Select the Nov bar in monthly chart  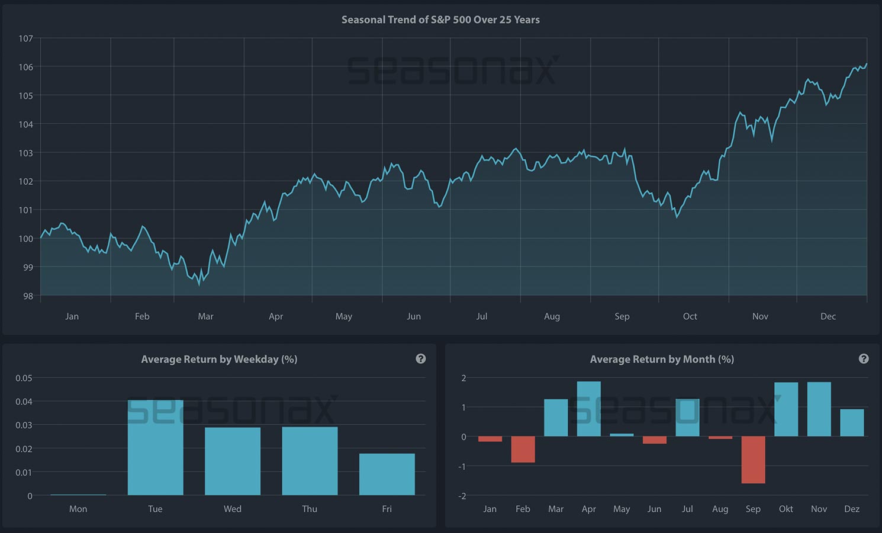(x=819, y=409)
